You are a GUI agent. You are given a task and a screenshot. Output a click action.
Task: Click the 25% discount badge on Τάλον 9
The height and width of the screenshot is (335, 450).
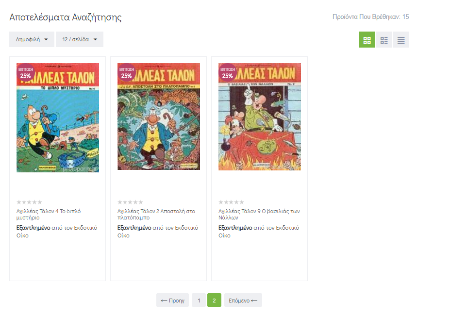pos(228,72)
